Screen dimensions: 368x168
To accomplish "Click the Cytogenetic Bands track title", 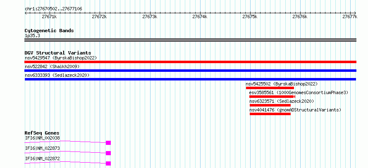I will pyautogui.click(x=49, y=31).
